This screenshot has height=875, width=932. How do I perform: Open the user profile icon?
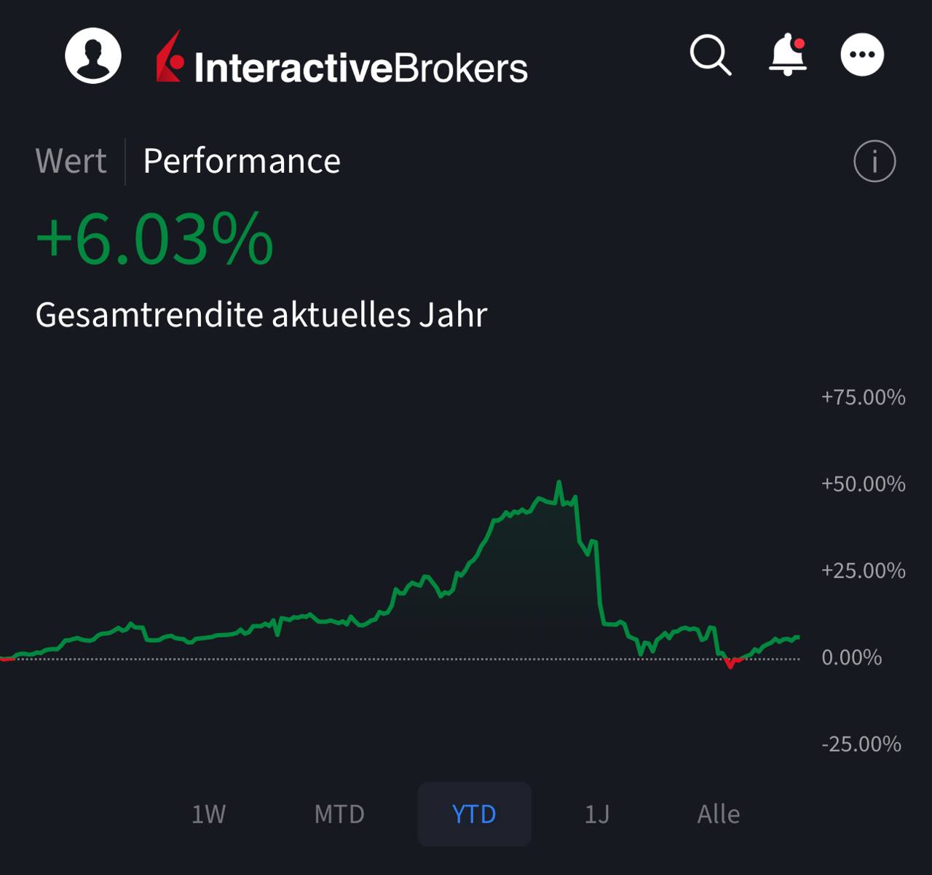tap(93, 56)
